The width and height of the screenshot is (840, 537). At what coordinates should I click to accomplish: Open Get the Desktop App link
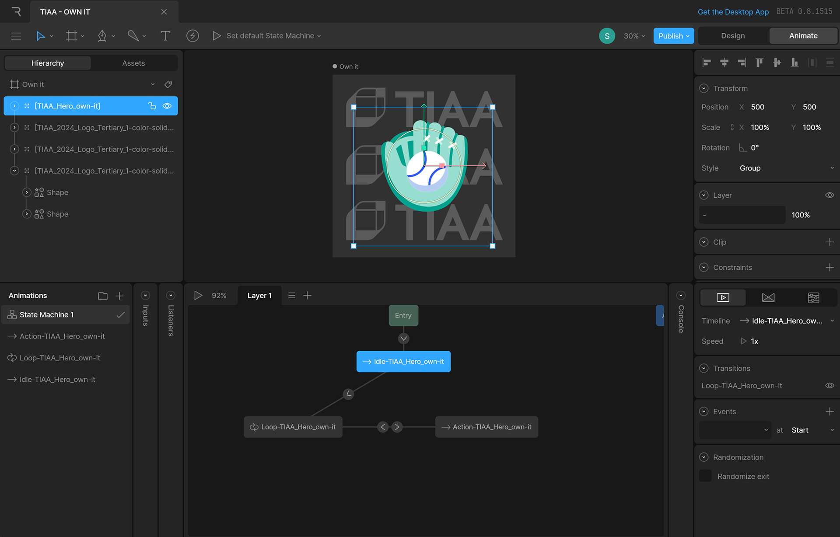coord(733,12)
